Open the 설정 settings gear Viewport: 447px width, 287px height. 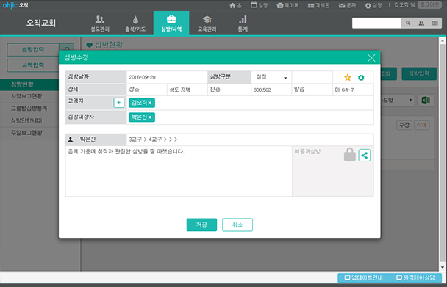tap(373, 5)
